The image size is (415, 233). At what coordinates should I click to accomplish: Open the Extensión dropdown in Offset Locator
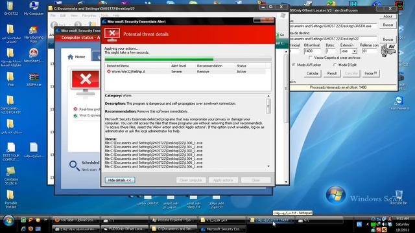pyautogui.click(x=355, y=51)
